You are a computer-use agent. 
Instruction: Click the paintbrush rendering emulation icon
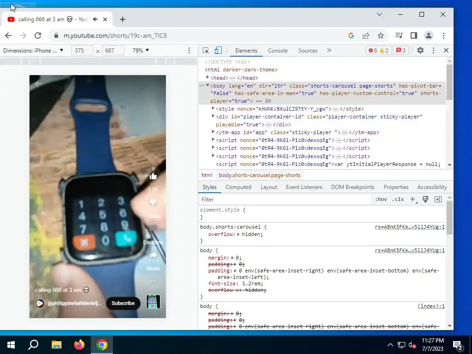click(425, 199)
